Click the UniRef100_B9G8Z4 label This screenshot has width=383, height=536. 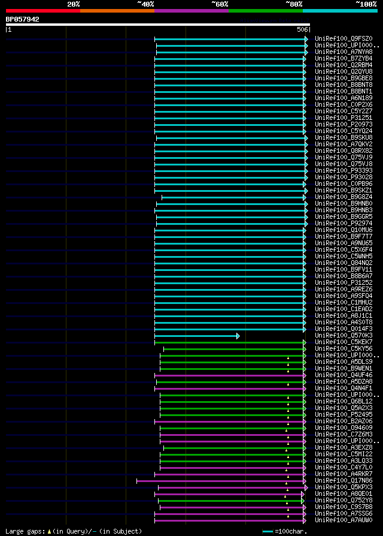(344, 197)
